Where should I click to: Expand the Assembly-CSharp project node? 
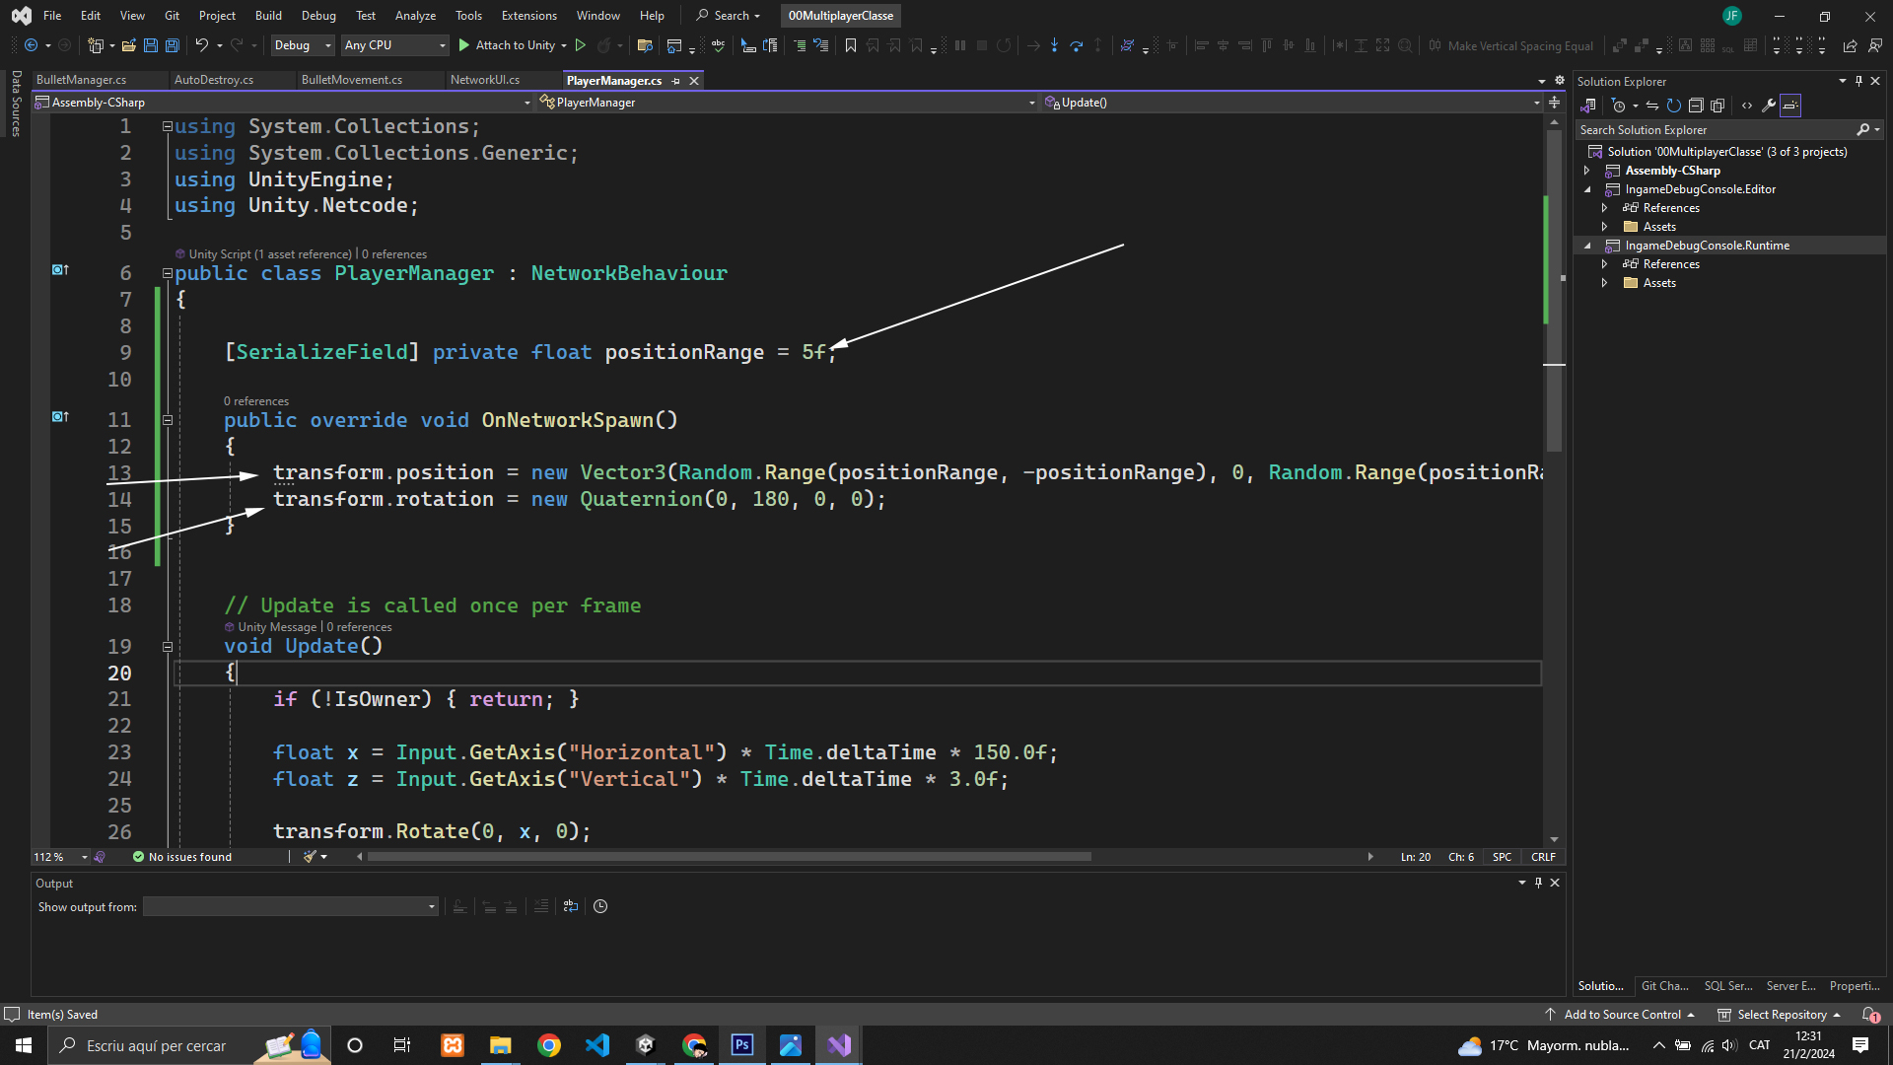click(x=1587, y=171)
